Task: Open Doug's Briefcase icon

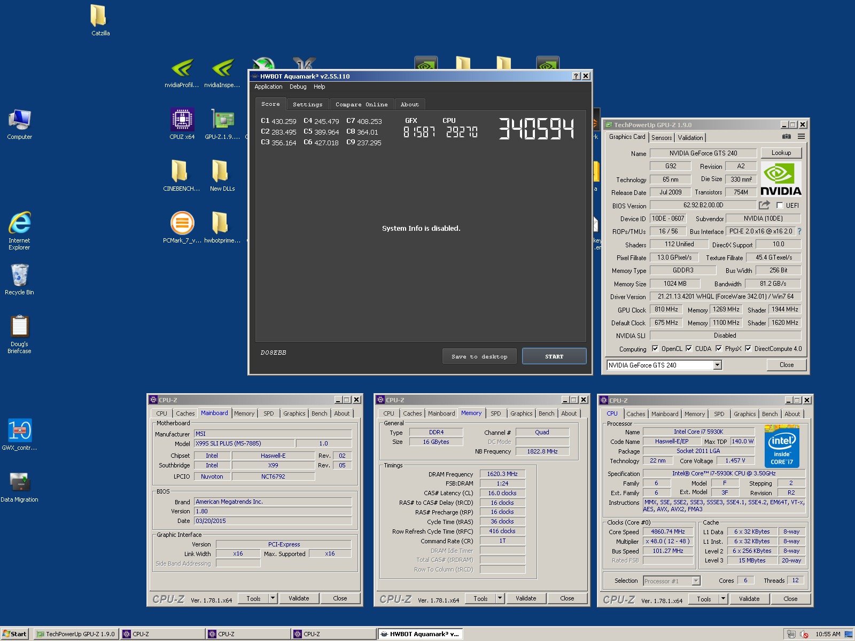Action: point(19,334)
